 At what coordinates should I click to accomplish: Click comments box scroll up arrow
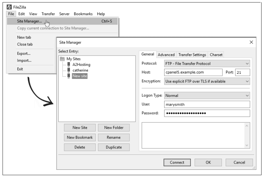[x=247, y=126]
